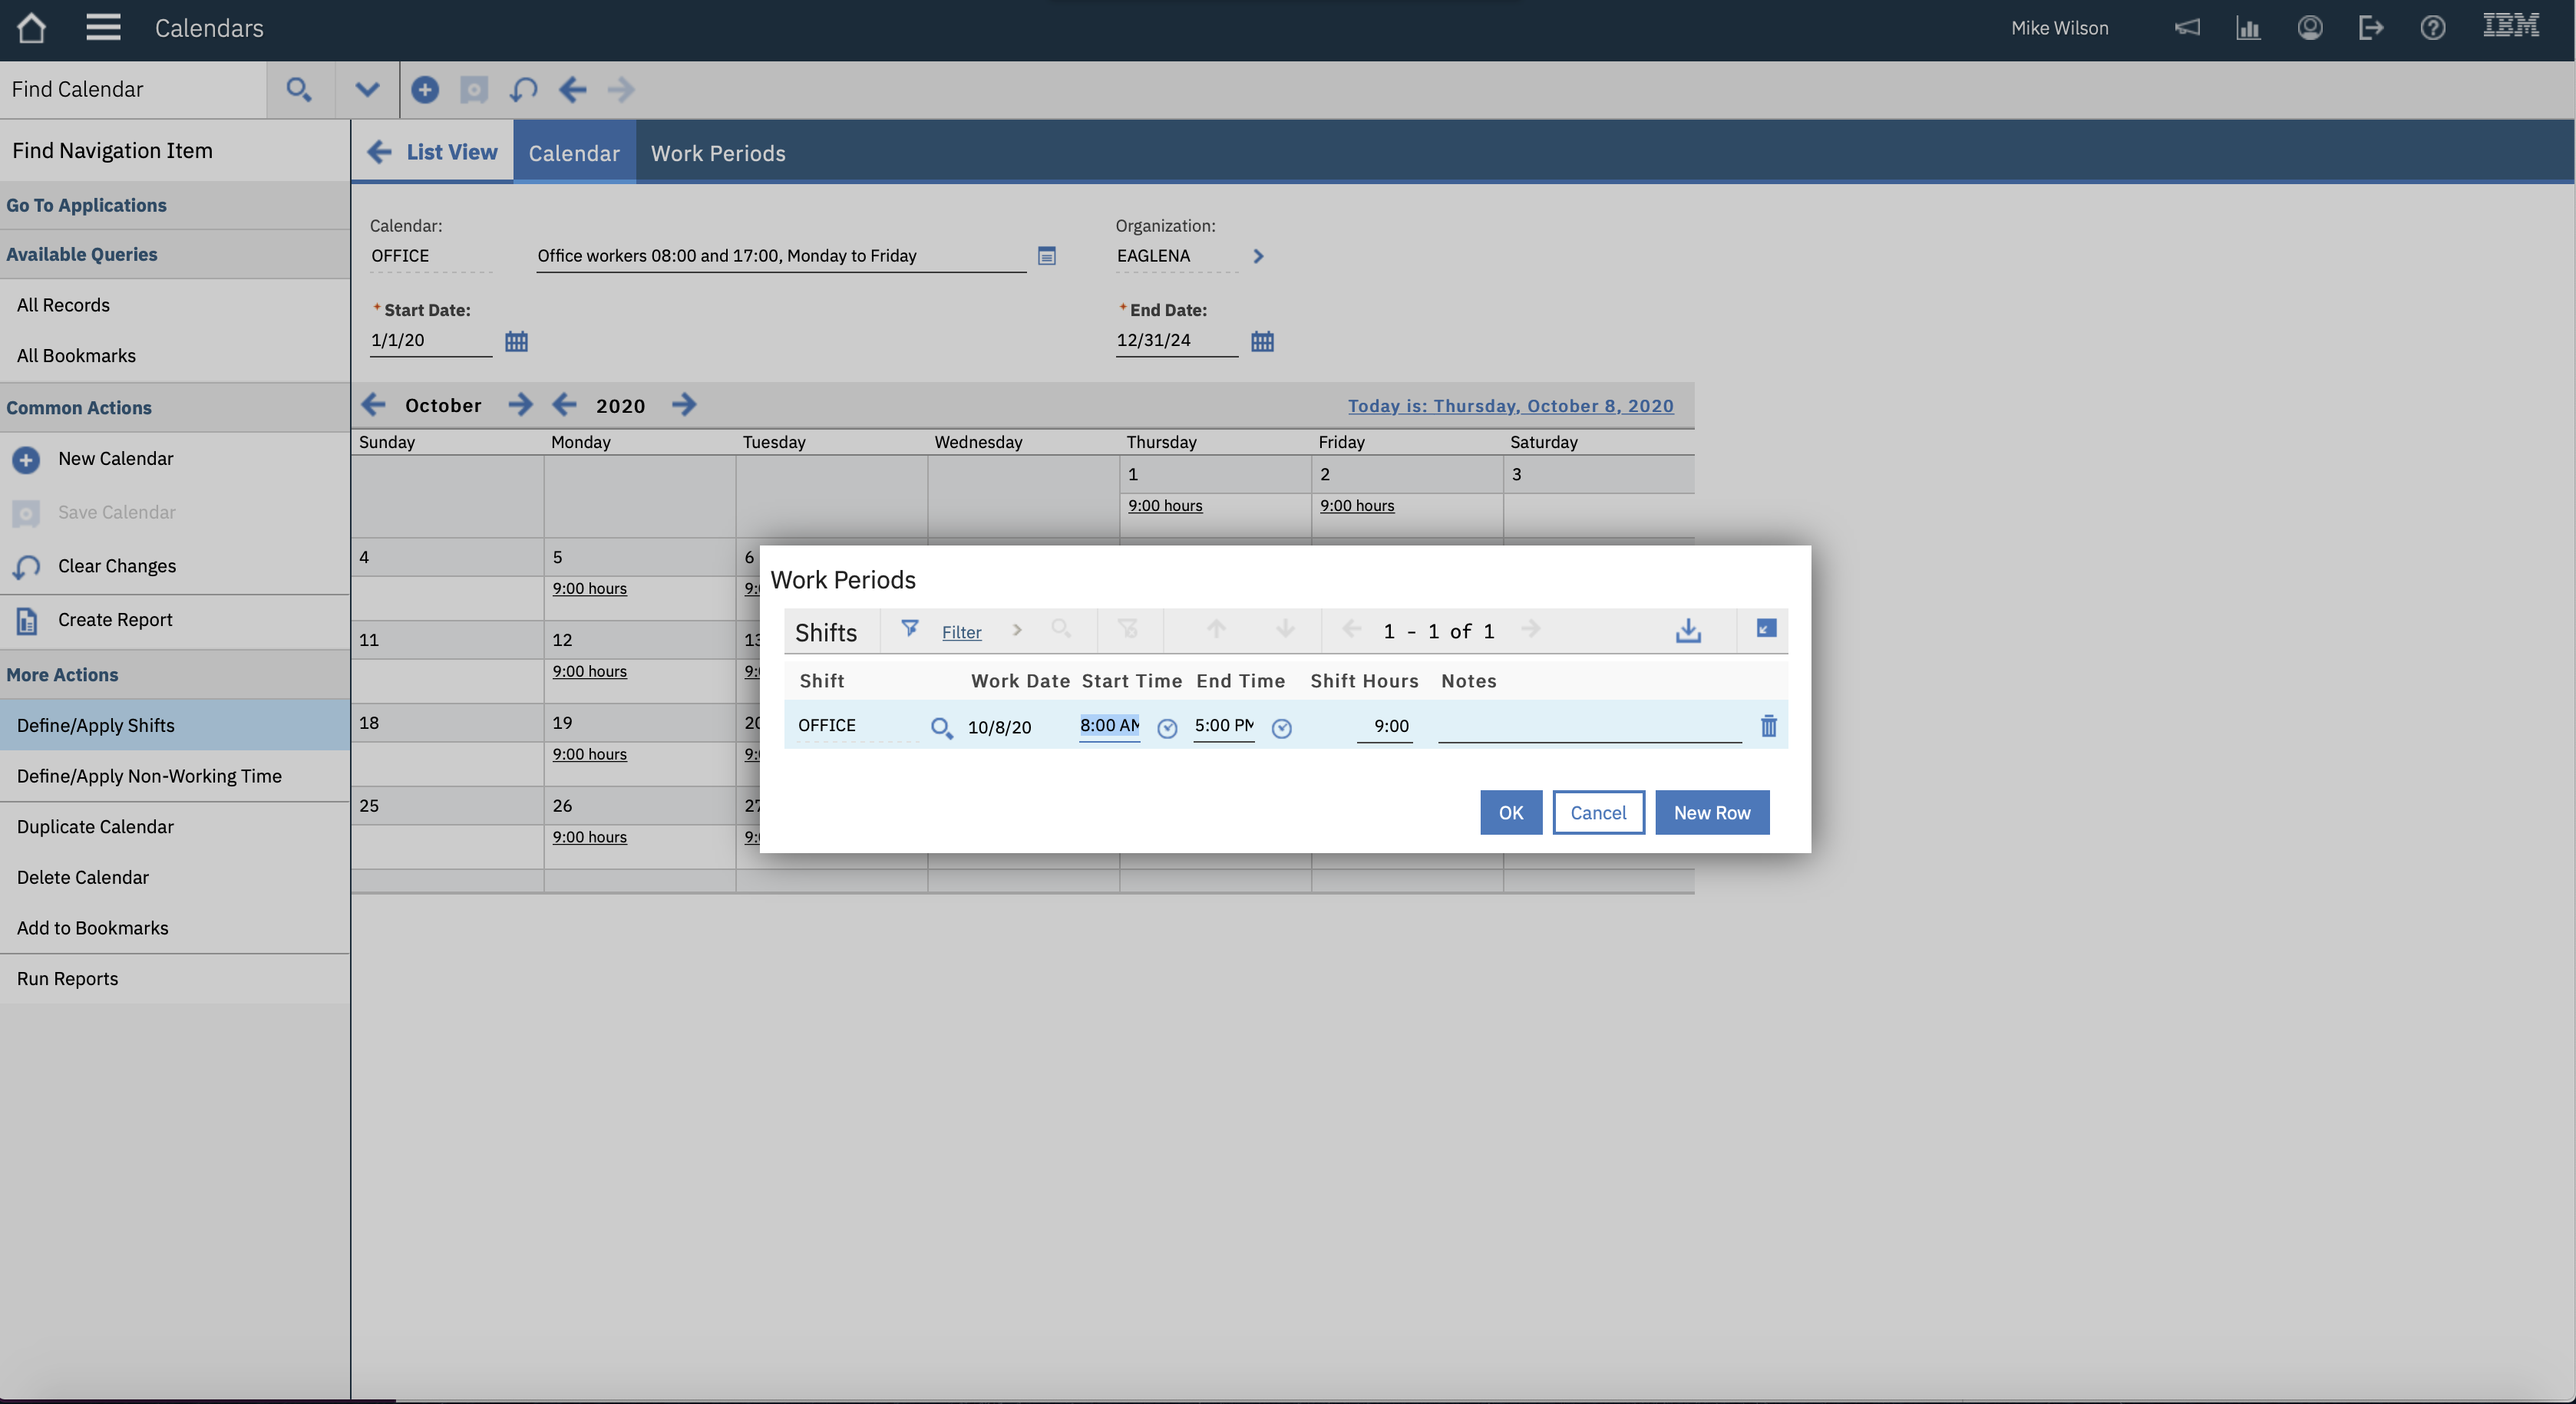Expand the Filter options chevron

point(1017,631)
